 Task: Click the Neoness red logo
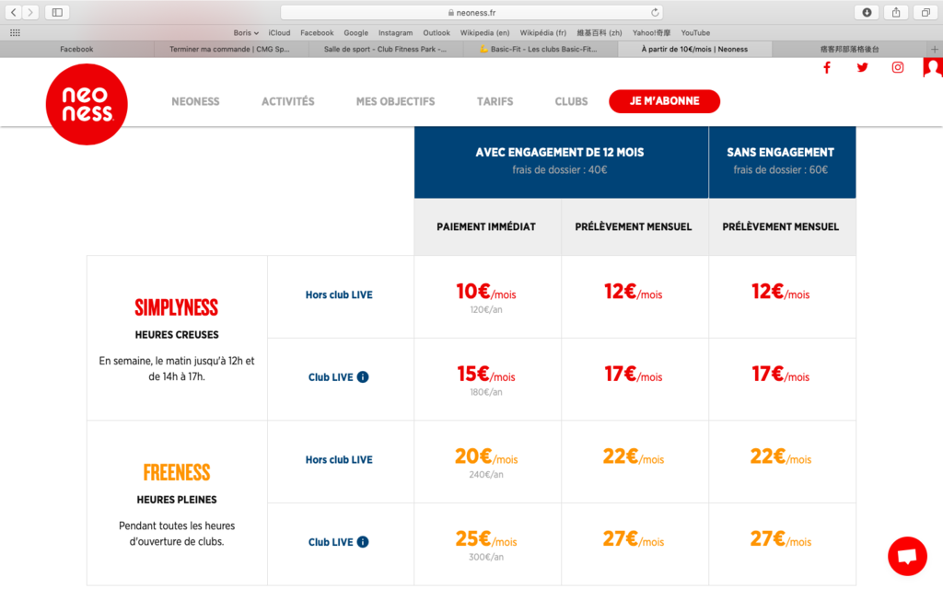click(87, 104)
